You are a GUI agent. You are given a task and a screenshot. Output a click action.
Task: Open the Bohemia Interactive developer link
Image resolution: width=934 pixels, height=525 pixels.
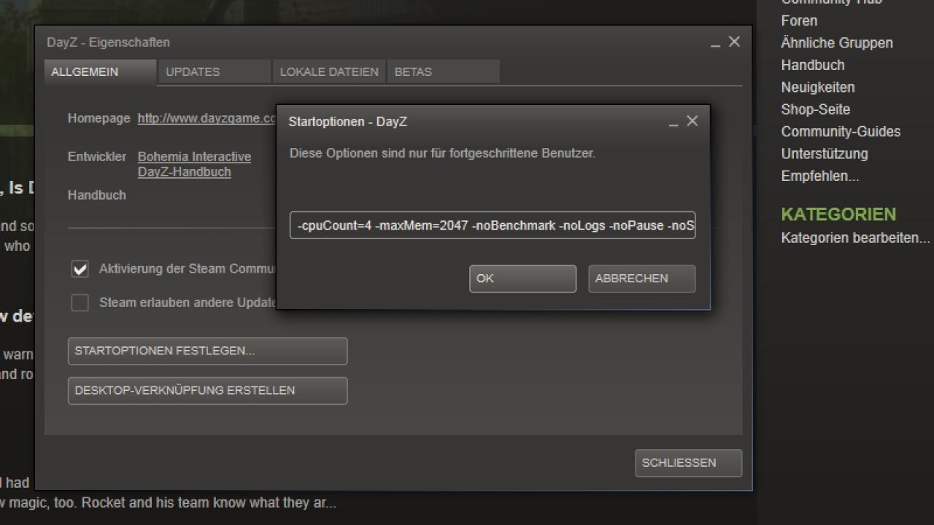click(194, 157)
